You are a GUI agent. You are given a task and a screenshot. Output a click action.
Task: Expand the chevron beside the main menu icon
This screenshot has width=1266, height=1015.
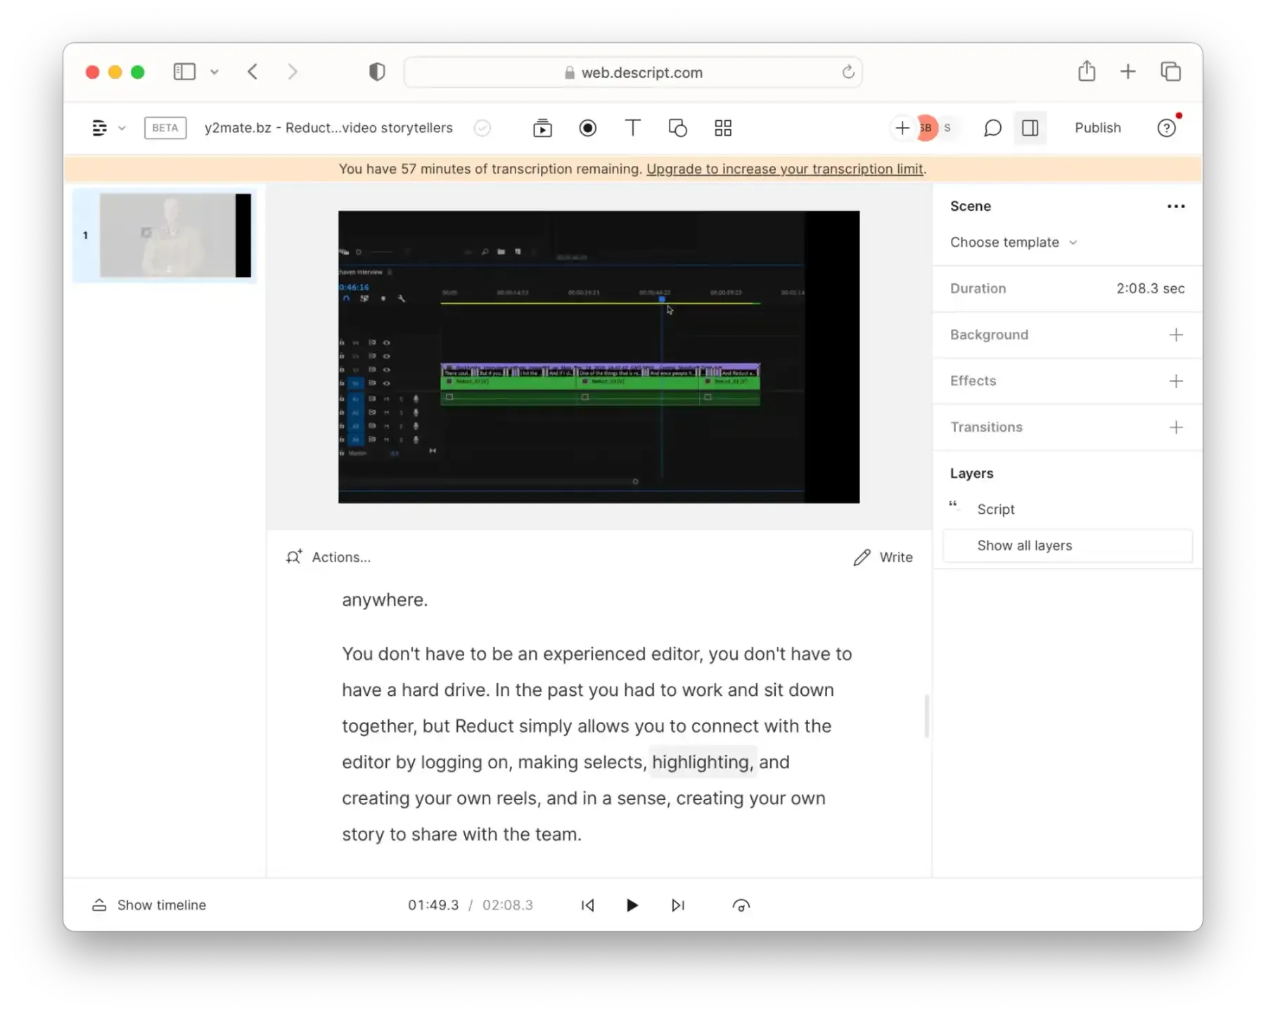pos(122,128)
